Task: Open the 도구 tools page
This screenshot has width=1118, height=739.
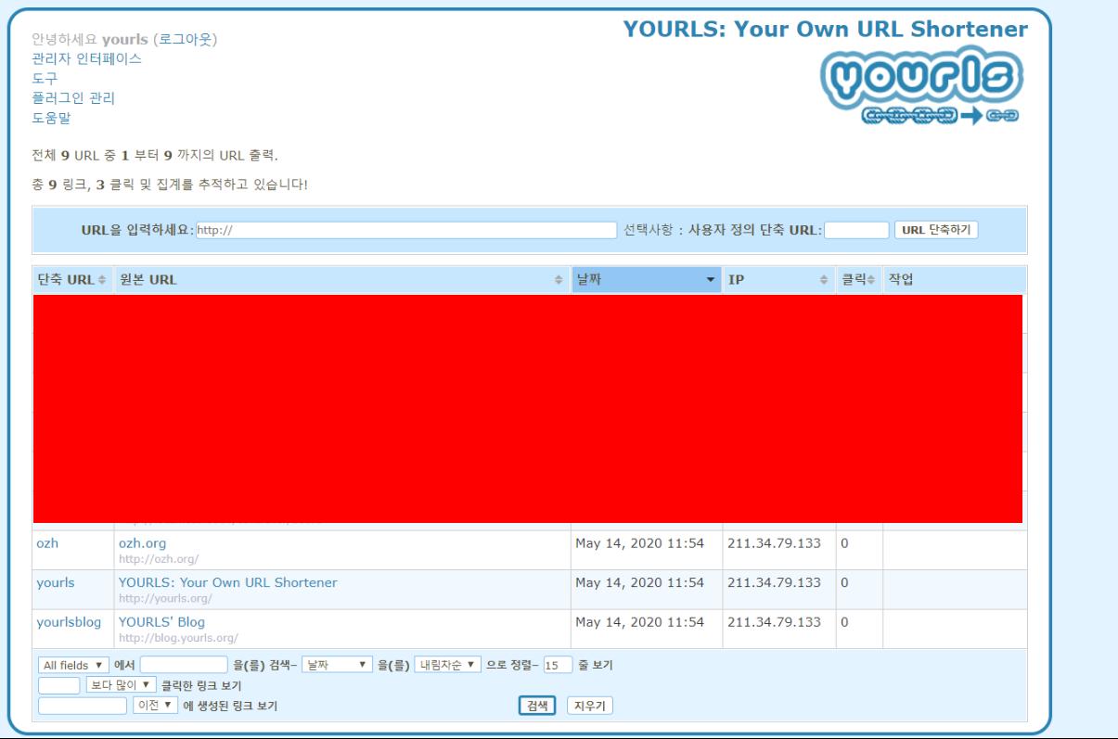Action: pyautogui.click(x=45, y=78)
